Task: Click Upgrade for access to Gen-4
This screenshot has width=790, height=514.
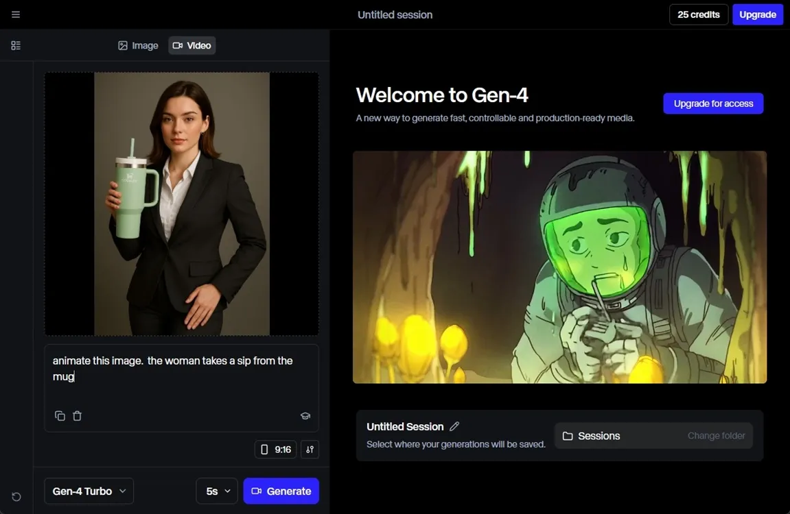Action: tap(713, 103)
